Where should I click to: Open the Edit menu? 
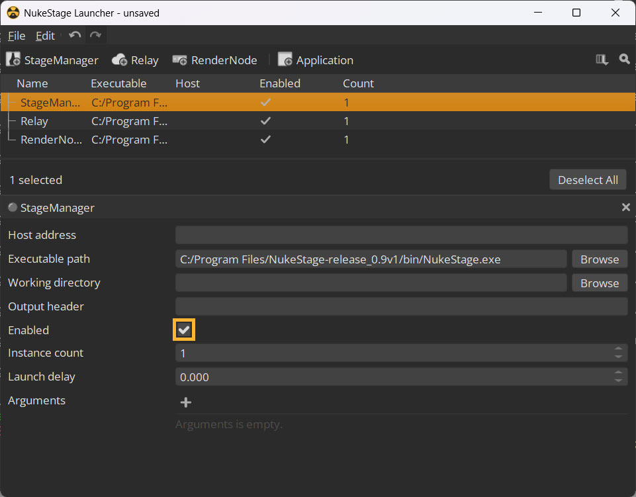coord(45,36)
